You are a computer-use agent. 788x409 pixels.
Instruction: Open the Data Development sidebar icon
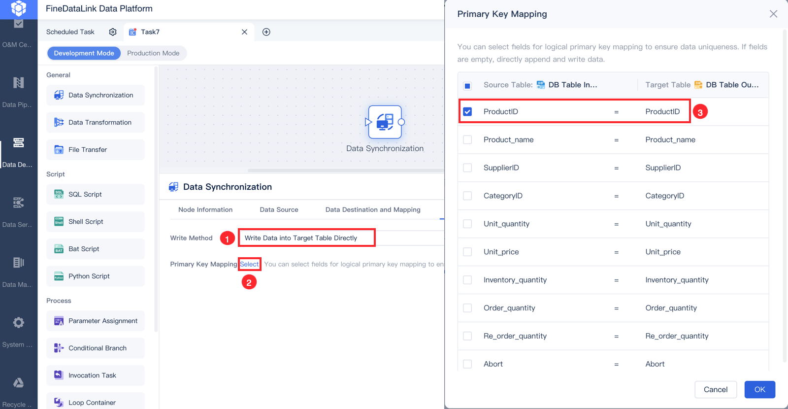pos(19,143)
